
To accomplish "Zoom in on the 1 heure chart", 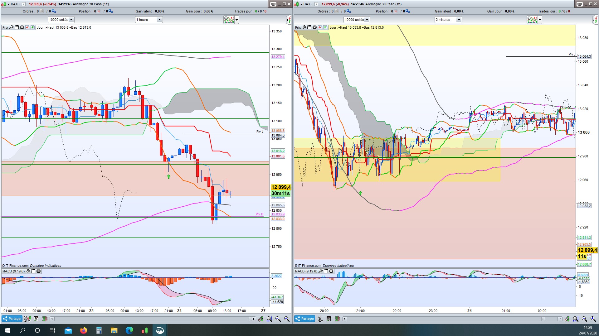I will 287,319.
